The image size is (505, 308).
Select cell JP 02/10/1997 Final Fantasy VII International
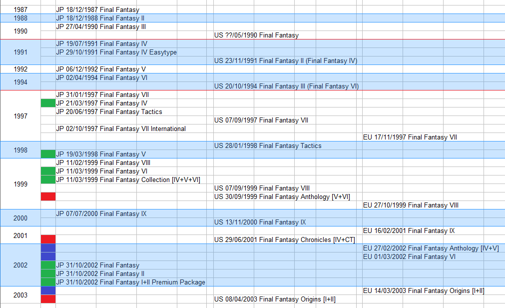(121, 128)
